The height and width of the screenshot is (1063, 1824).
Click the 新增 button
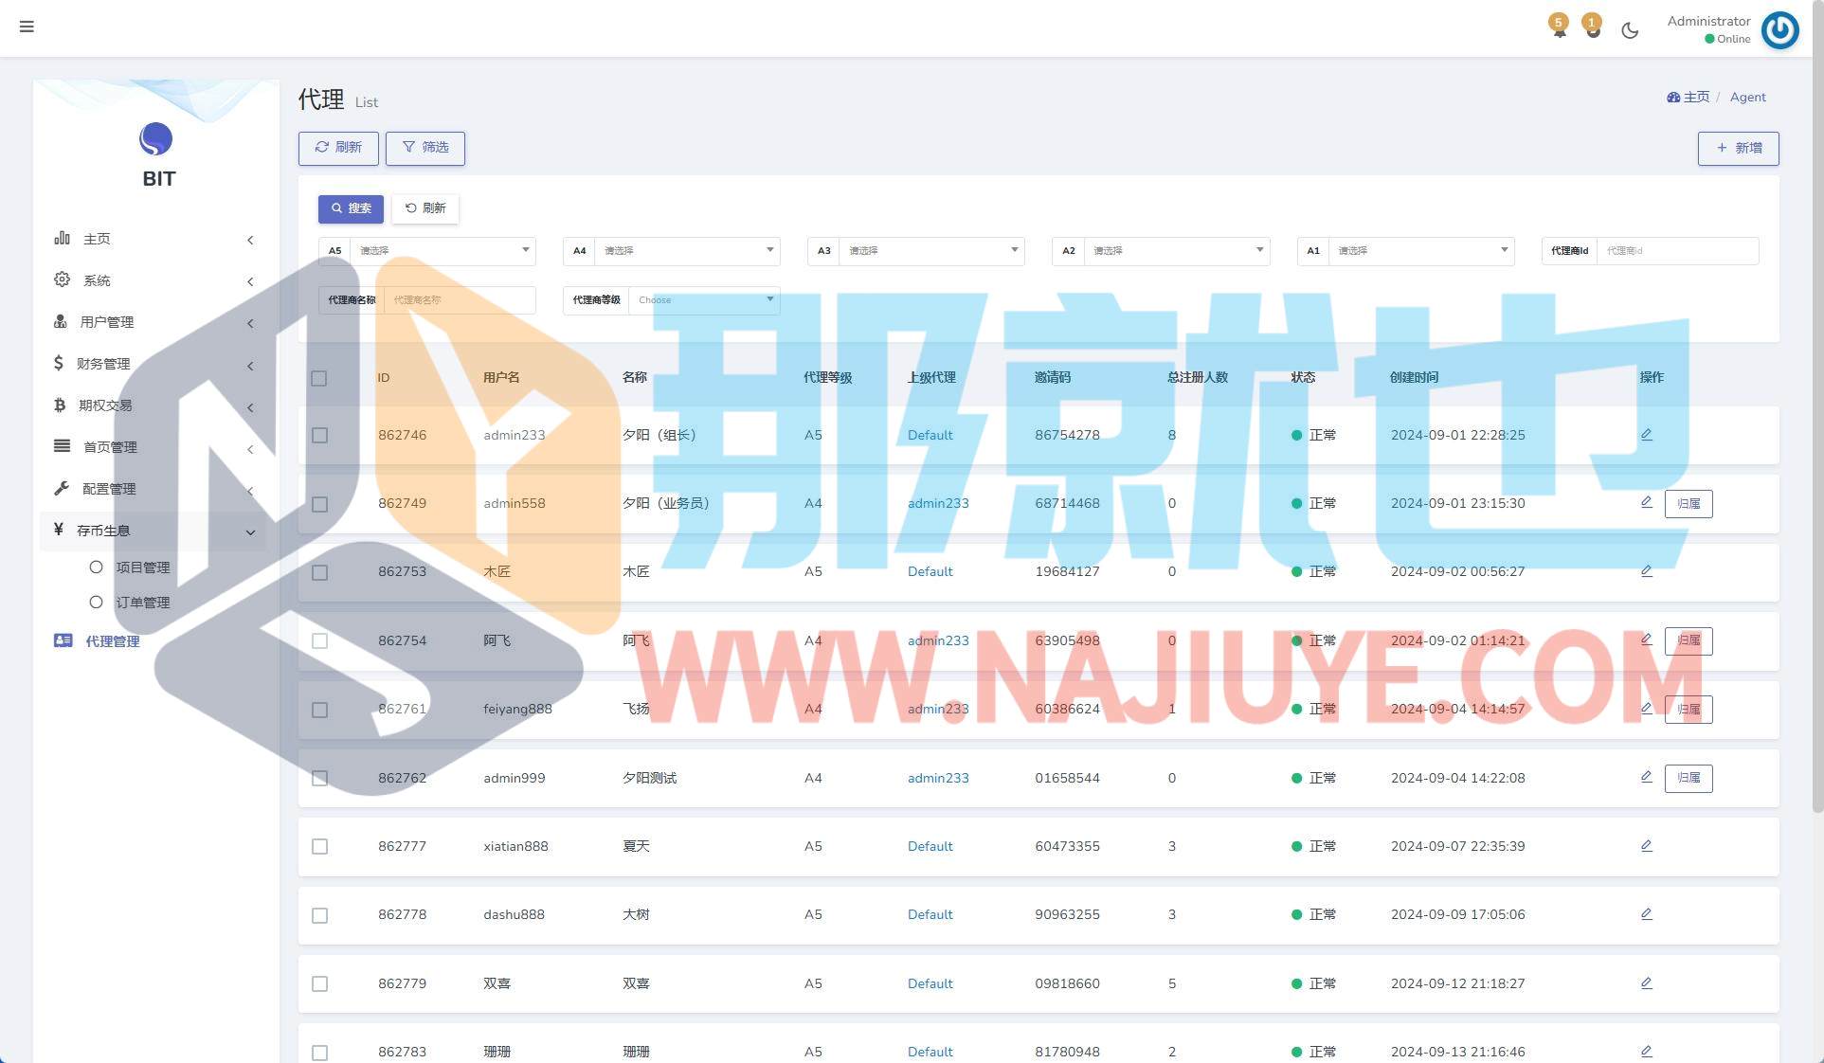point(1738,149)
